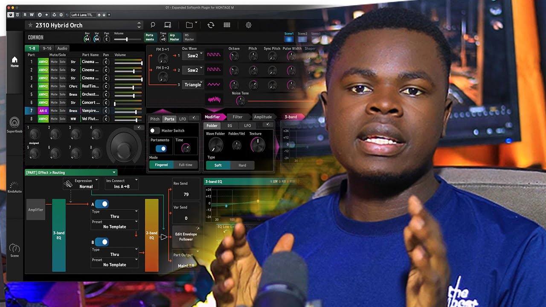
Task: Open the folder menu dropdown in toolbar
Action: pyautogui.click(x=191, y=25)
